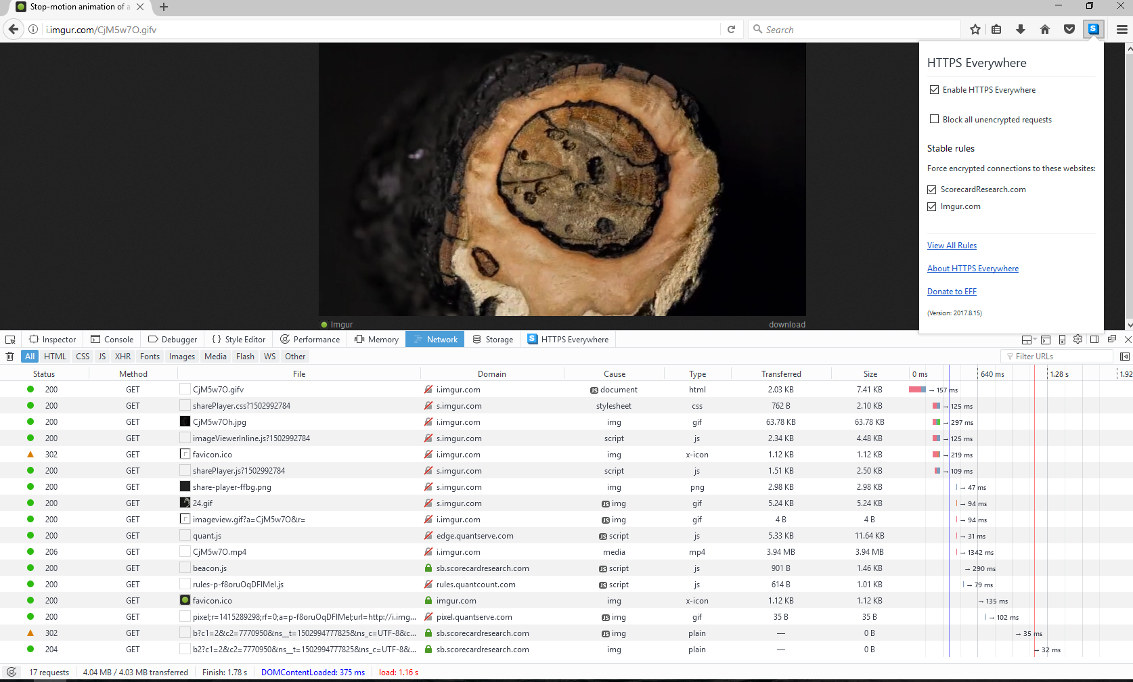Toggle network details pane icon

click(x=1125, y=357)
